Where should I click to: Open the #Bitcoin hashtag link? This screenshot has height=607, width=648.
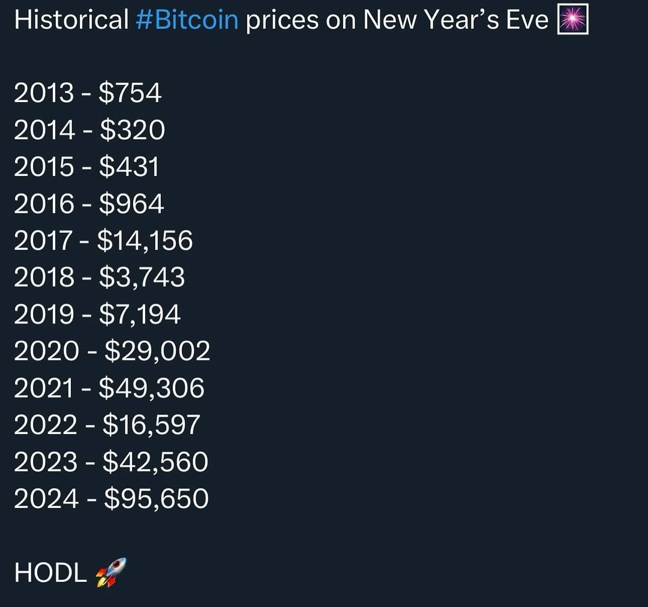pos(187,19)
